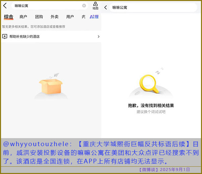
Task: Open the 团购 tab
Action: pyautogui.click(x=39, y=17)
